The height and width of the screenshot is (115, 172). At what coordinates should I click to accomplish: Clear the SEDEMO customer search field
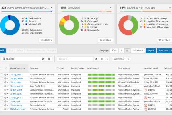coord(43,59)
